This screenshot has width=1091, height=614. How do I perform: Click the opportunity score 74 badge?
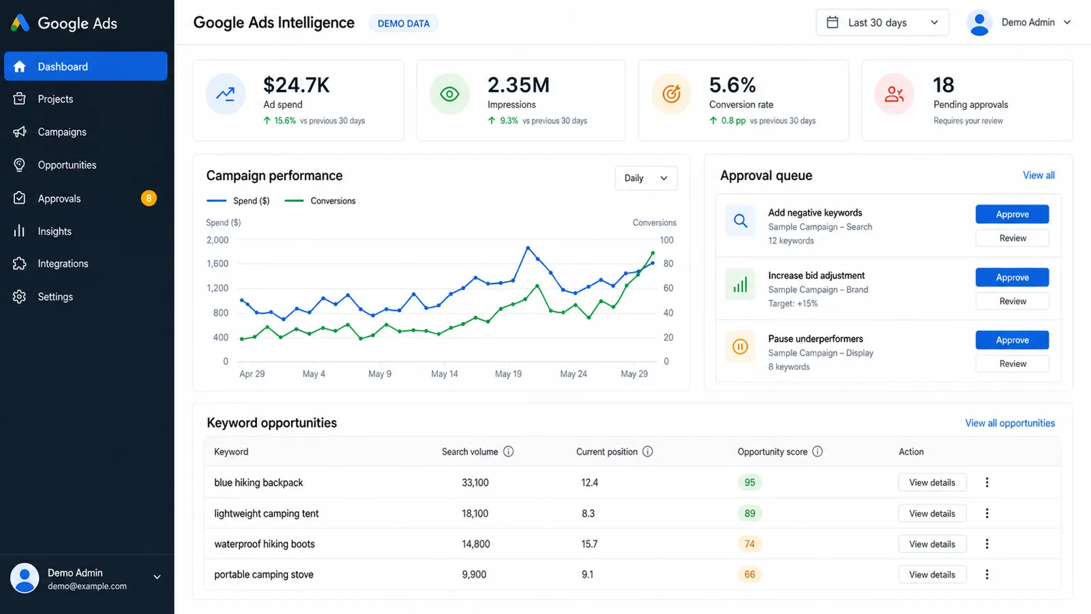coord(749,544)
